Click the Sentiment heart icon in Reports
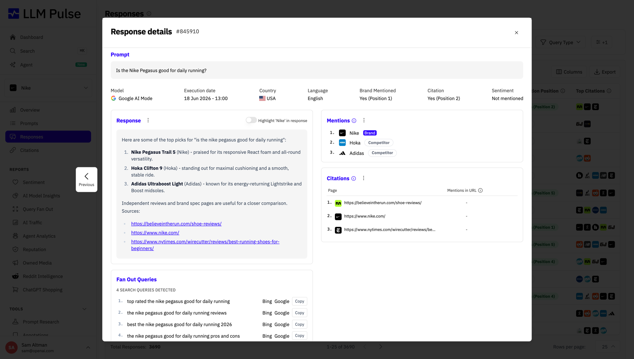This screenshot has height=359, width=634. coord(15,182)
